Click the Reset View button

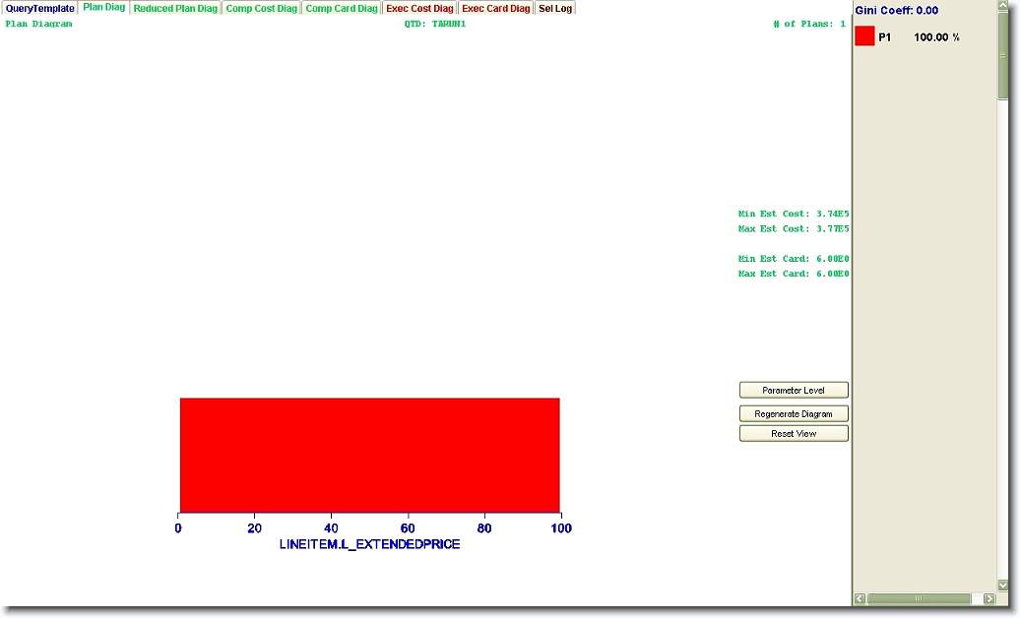pyautogui.click(x=794, y=434)
